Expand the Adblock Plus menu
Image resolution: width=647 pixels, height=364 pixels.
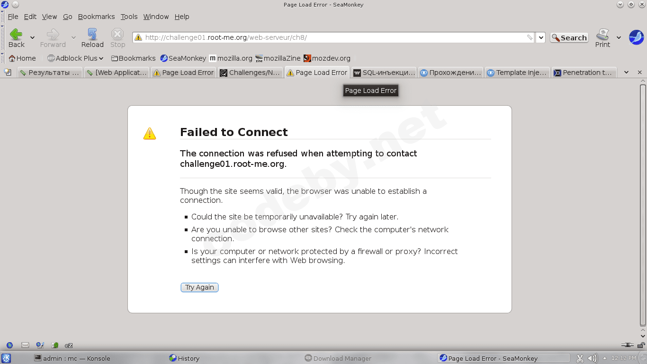(75, 58)
